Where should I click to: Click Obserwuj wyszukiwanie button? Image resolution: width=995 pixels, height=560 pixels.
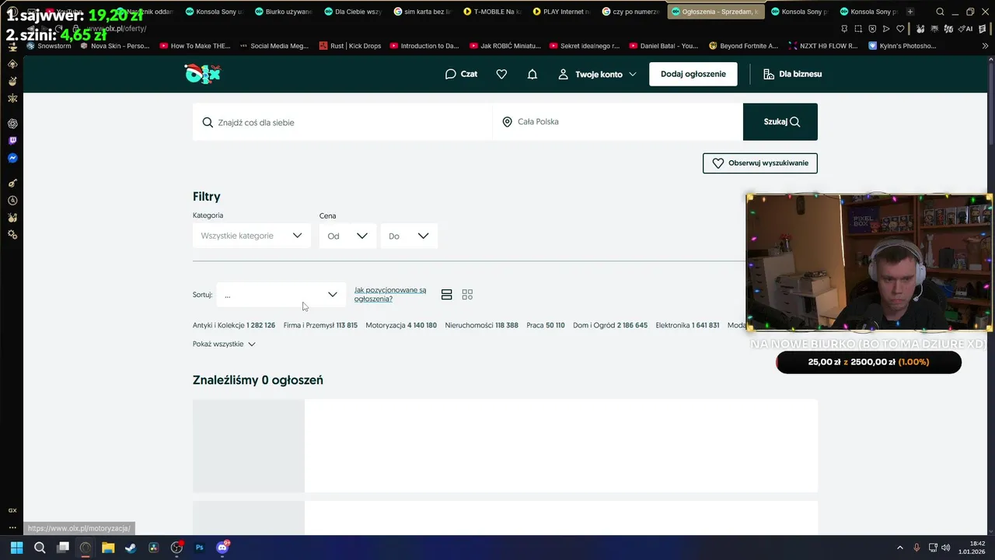pyautogui.click(x=760, y=163)
